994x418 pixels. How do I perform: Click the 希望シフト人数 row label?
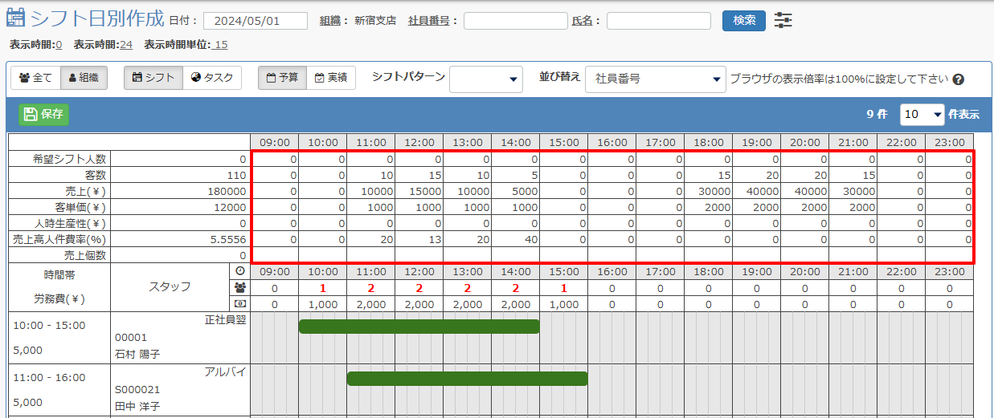coord(71,159)
